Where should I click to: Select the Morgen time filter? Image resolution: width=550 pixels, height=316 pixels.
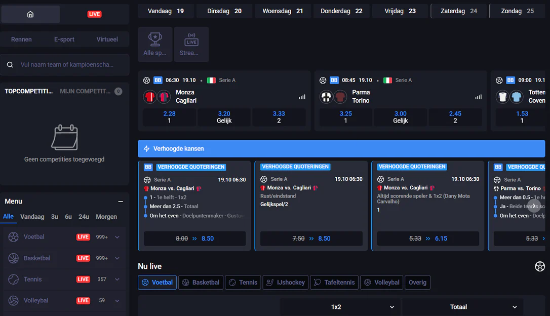pos(106,217)
